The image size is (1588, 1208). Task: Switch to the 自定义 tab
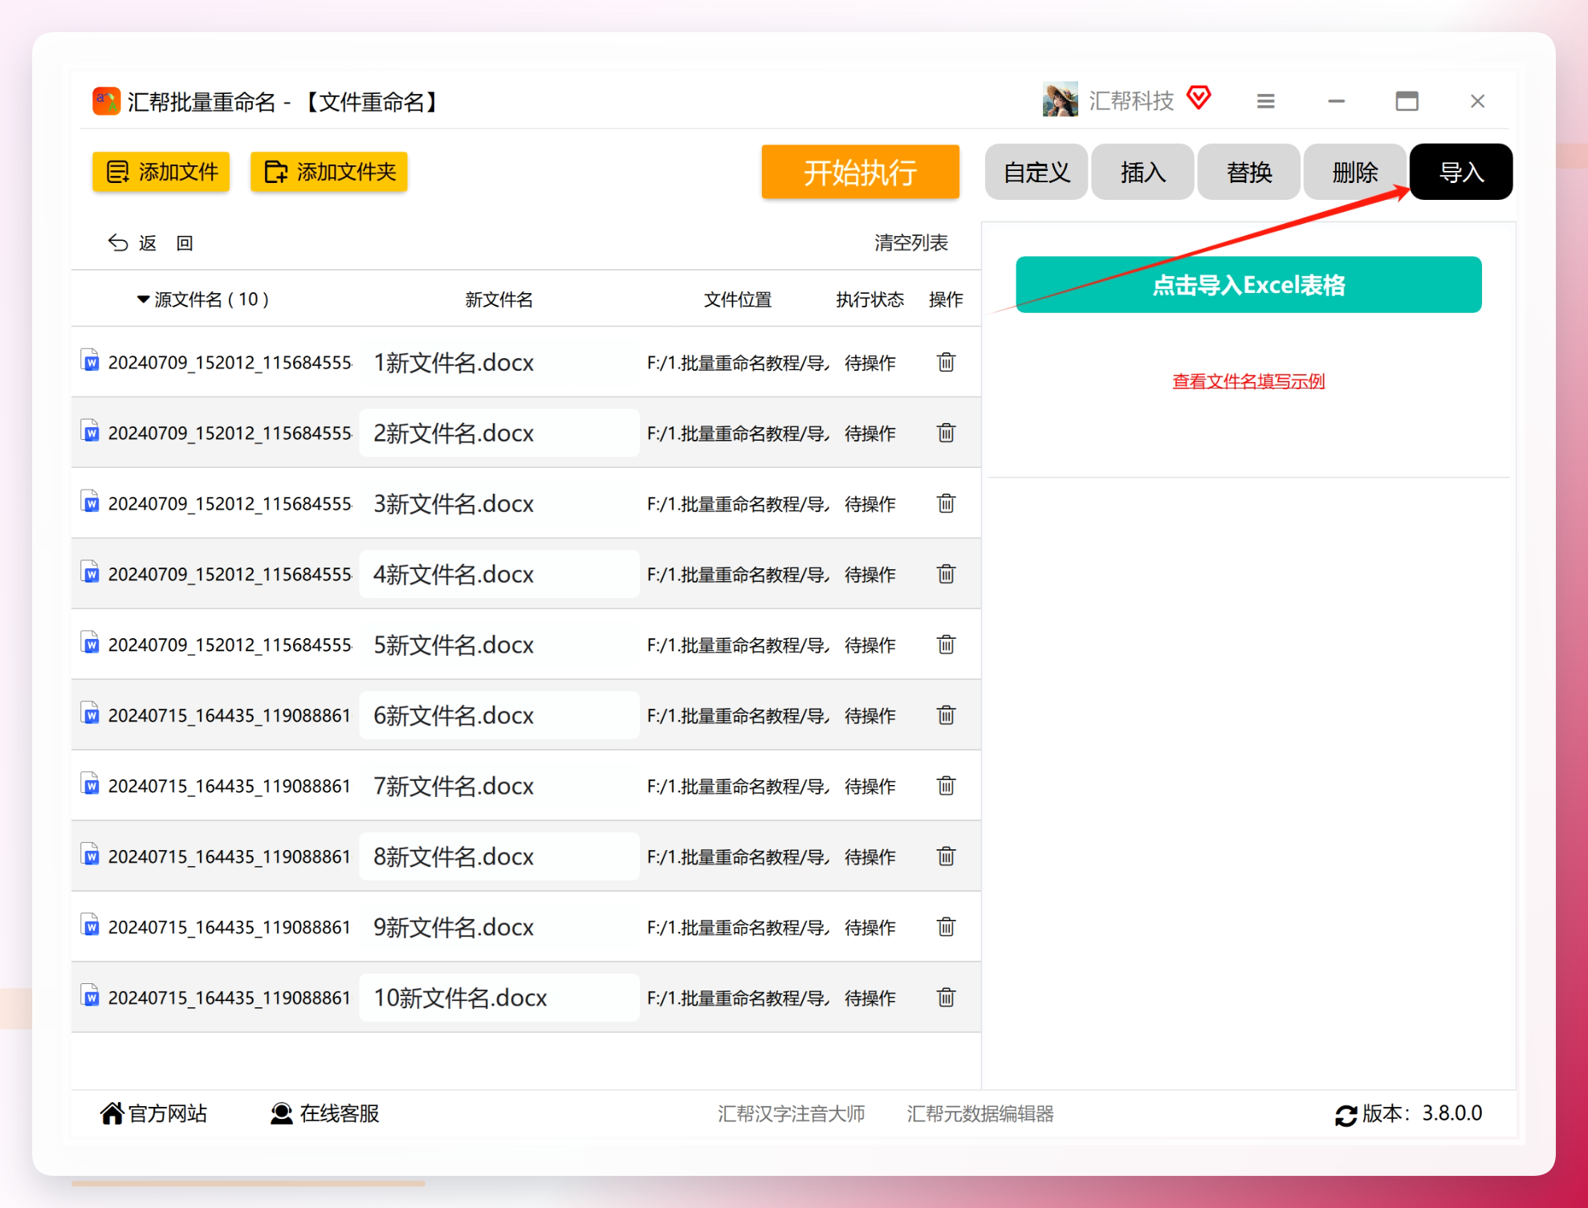coord(1036,172)
